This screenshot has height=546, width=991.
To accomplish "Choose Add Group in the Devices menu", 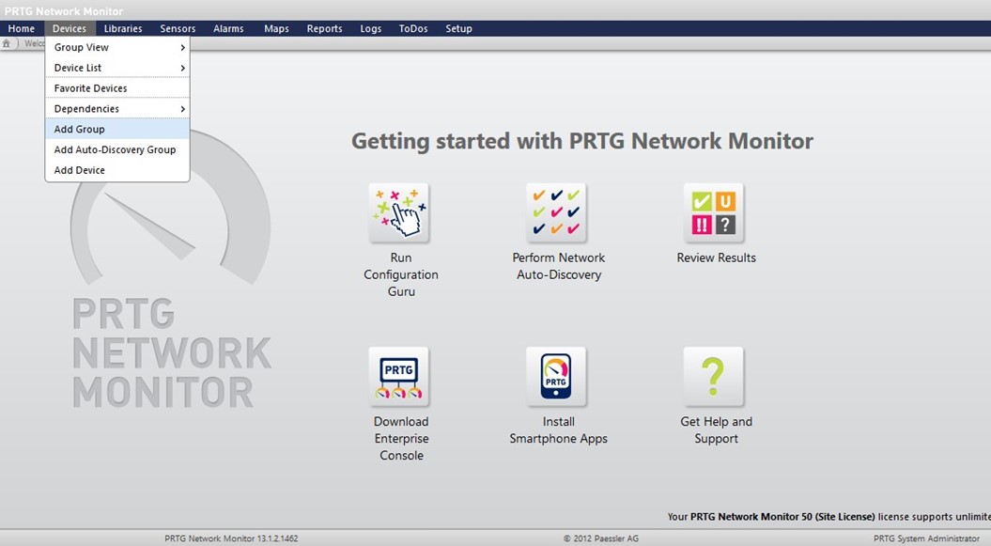I will click(117, 129).
